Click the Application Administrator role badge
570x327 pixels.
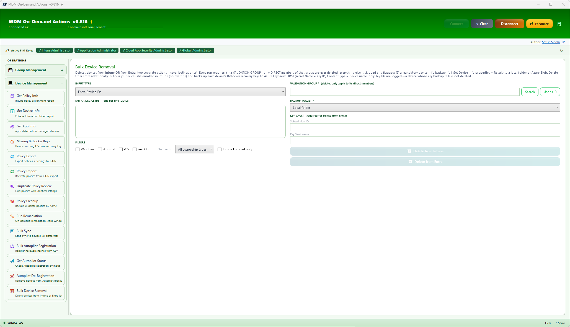coord(96,50)
